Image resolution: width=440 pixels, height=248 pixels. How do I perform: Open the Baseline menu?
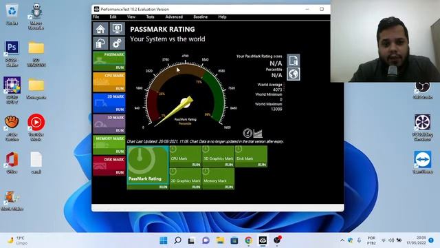point(200,17)
